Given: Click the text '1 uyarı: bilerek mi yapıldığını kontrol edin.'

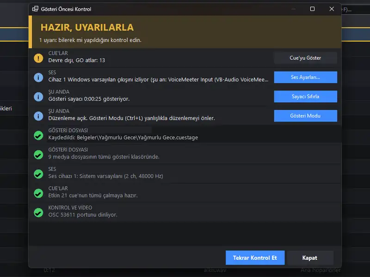Looking at the screenshot, I should click(90, 40).
